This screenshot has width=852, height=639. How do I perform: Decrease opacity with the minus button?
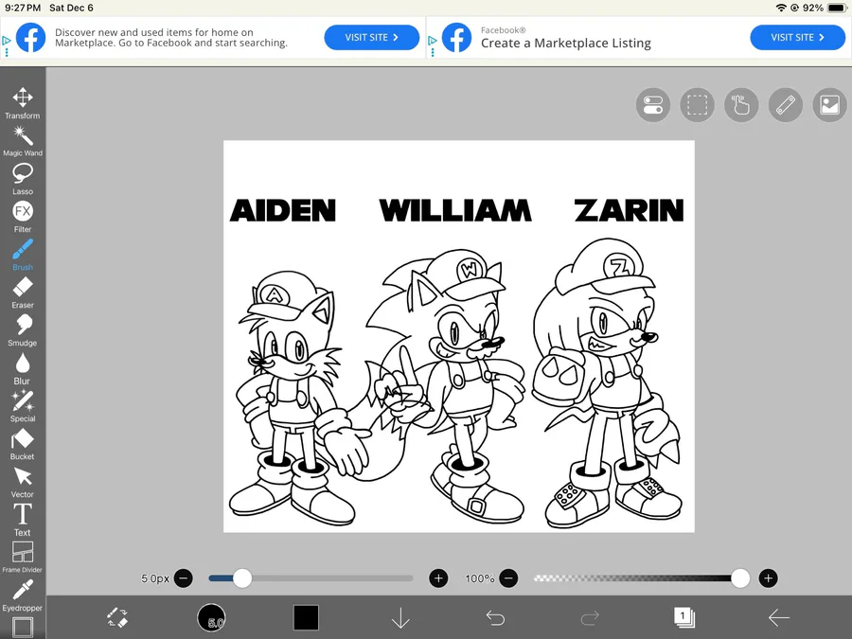point(508,578)
